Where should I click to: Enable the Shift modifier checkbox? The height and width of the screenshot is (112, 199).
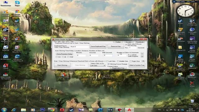point(68,57)
